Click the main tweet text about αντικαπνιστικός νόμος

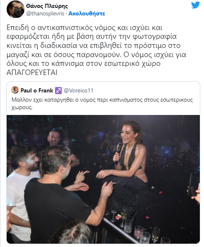(x=96, y=50)
